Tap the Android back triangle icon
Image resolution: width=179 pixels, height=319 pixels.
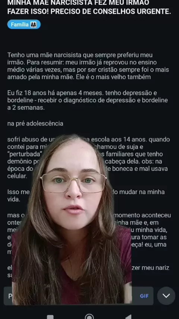coord(128,317)
